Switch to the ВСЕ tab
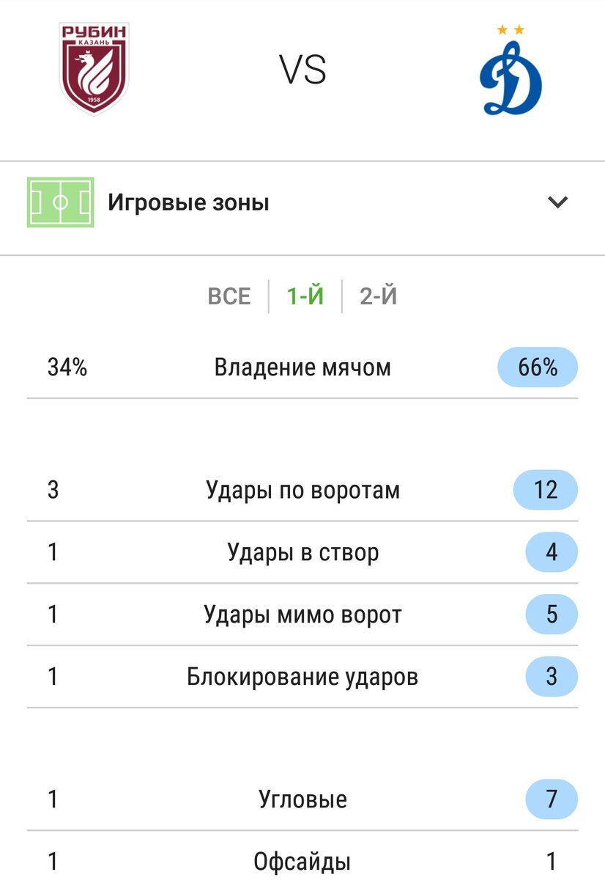 pyautogui.click(x=231, y=296)
